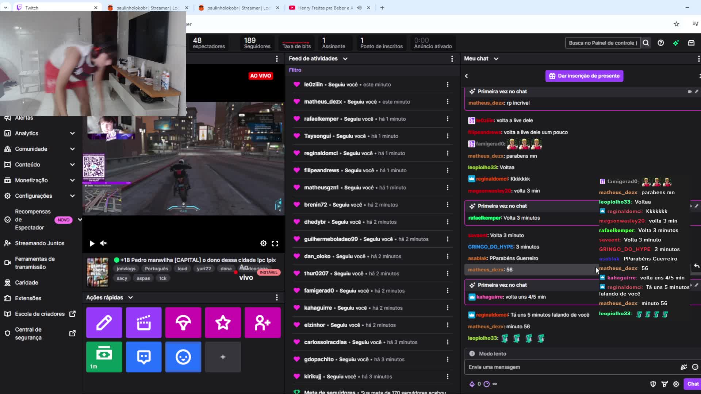The width and height of the screenshot is (701, 394).
Task: Open options for kahaguirre follow entry
Action: tap(448, 308)
